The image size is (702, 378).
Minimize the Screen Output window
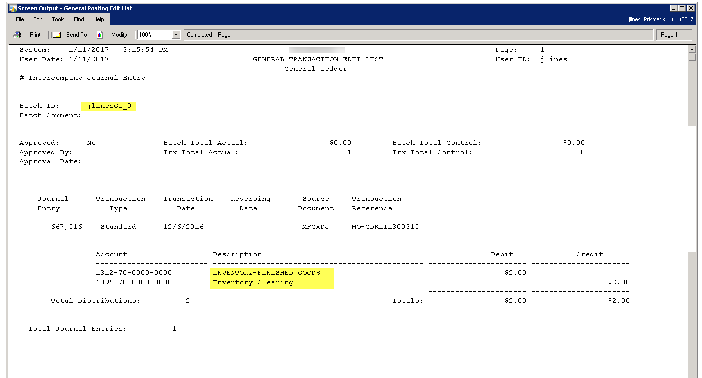click(x=674, y=8)
